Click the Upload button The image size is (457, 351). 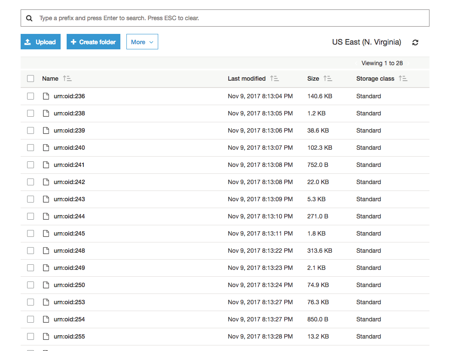tap(40, 42)
